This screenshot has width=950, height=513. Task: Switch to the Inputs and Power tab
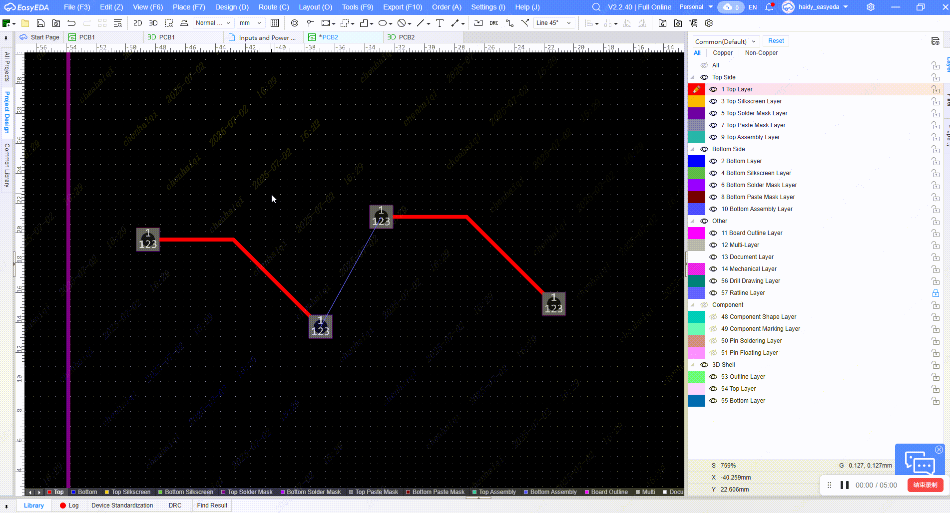pyautogui.click(x=267, y=37)
